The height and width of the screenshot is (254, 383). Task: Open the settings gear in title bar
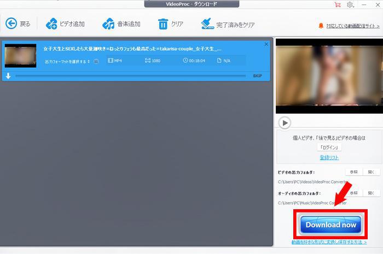pyautogui.click(x=350, y=4)
